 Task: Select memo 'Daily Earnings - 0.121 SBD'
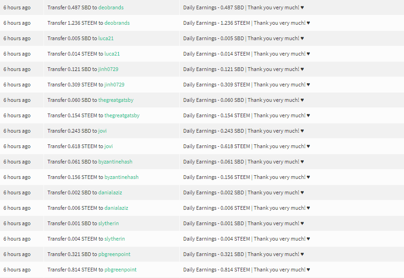point(213,69)
